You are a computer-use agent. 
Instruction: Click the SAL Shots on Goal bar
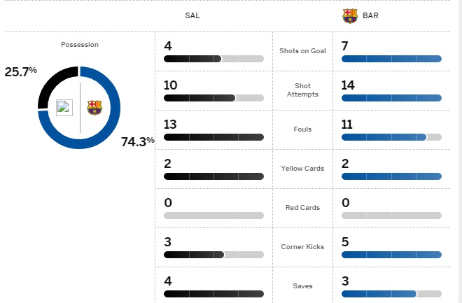213,59
